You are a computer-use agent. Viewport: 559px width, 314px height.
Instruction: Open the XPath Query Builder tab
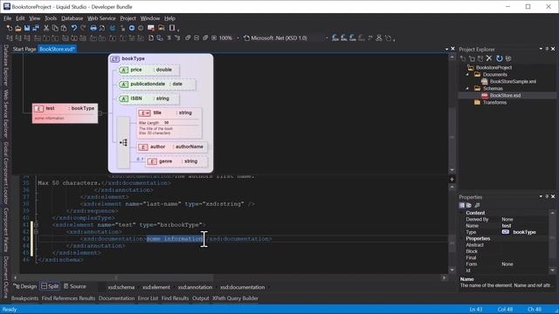235,298
